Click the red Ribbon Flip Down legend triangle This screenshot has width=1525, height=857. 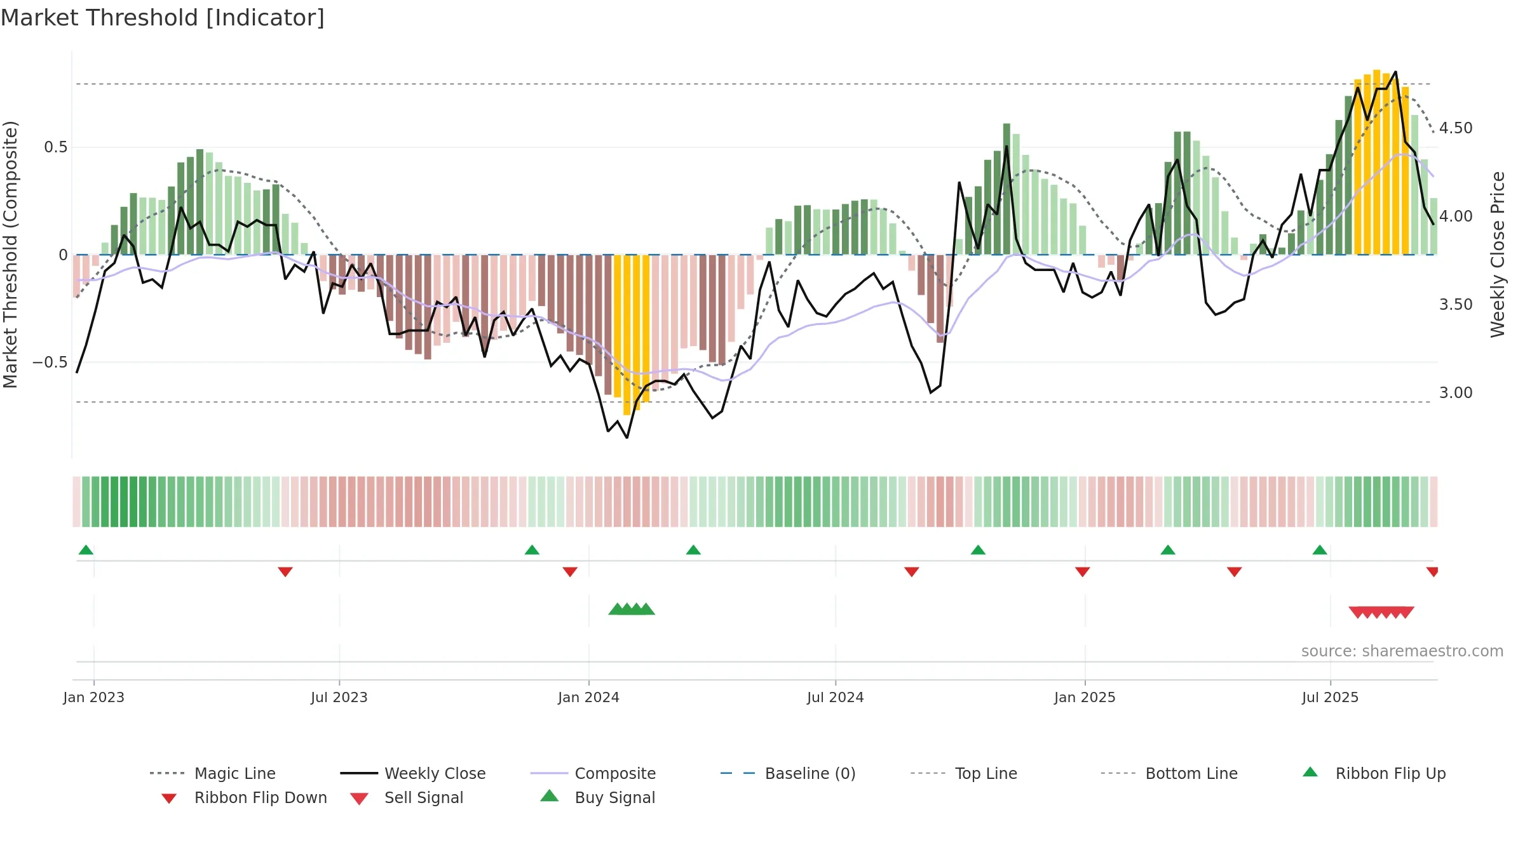coord(169,799)
